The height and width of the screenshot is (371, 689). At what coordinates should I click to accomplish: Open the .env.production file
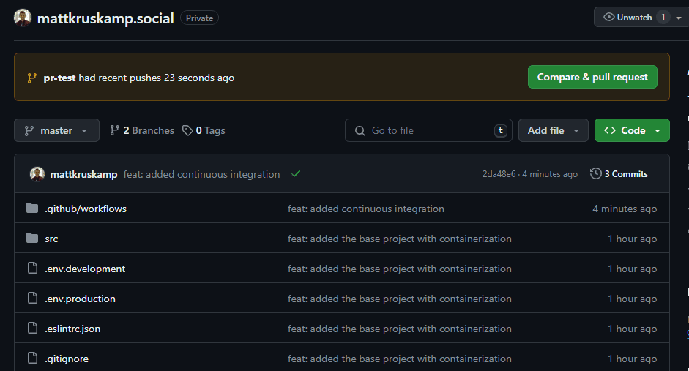coord(80,299)
